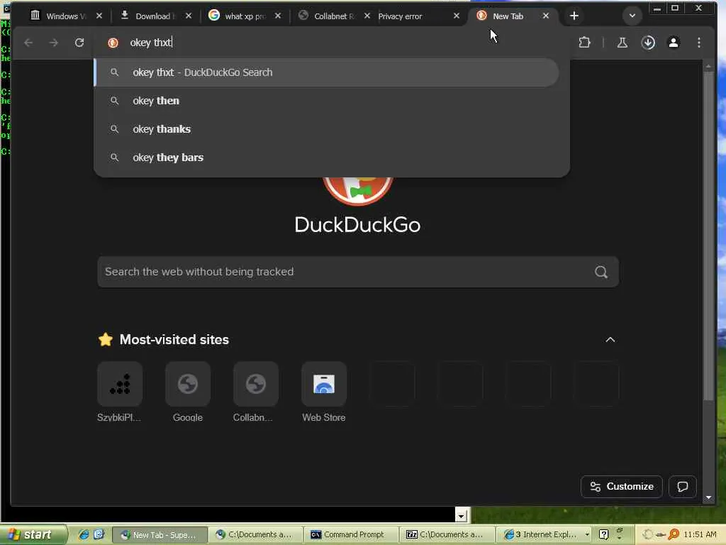Collapse the Most-visited sites section
Image resolution: width=726 pixels, height=545 pixels.
[x=610, y=340]
